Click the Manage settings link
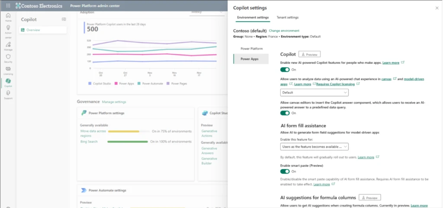Viewport: 443px width, 208px height. pyautogui.click(x=114, y=102)
